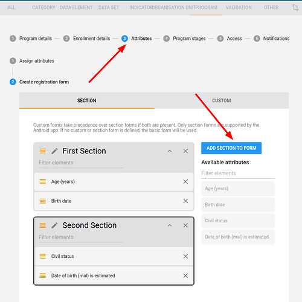Click ADD SECTION TO FORM button

coord(231,148)
